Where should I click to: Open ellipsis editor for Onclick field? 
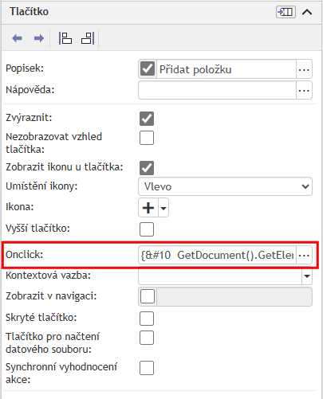click(304, 255)
